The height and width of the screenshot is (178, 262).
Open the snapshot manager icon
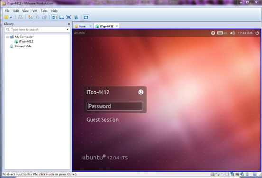[x=45, y=17]
